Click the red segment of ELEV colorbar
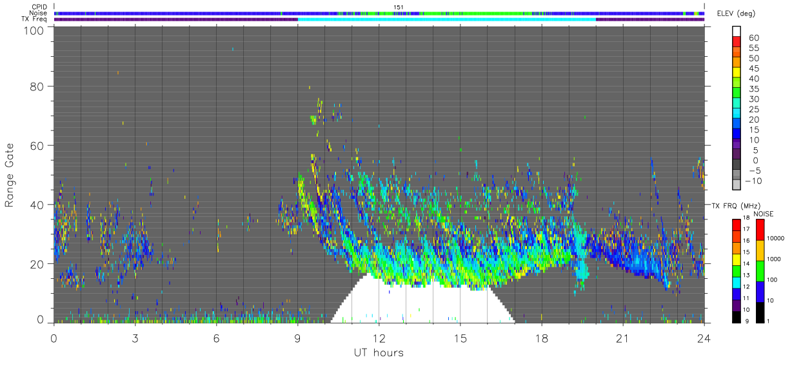 point(737,40)
